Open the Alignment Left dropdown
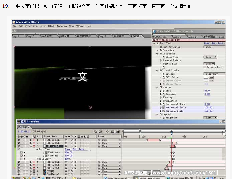Screen dimensions: 232x179 tap(210, 118)
